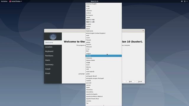Choose Indonesia from language list
This screenshot has height=106, width=189.
[104, 58]
